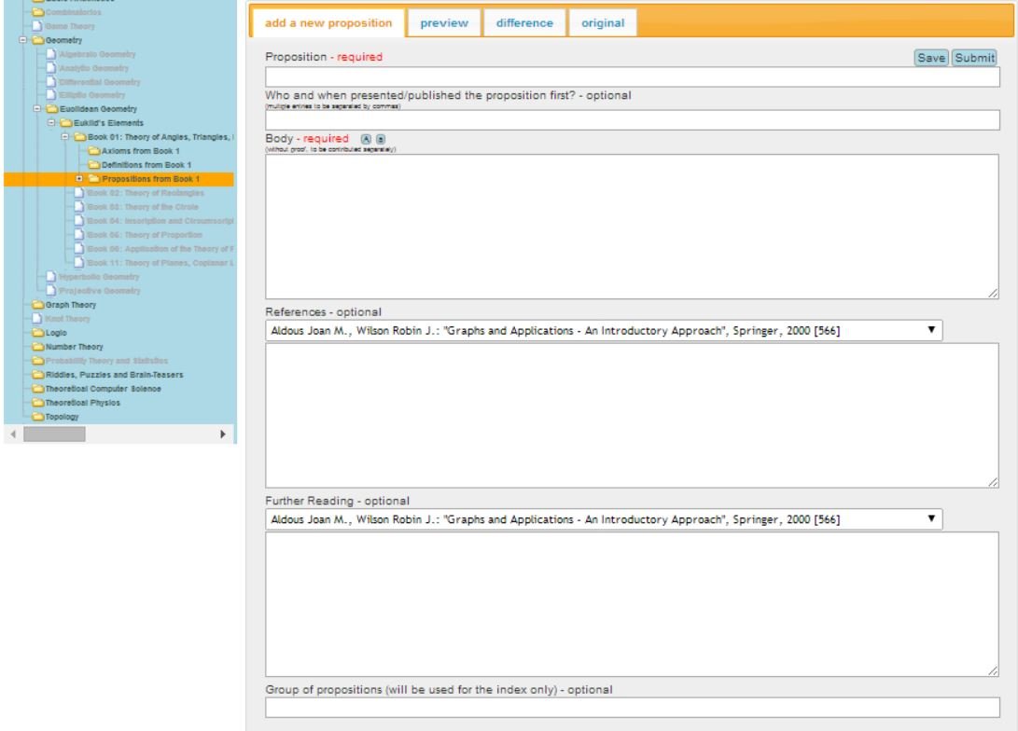Click the Axioms from Book 1 folder icon

pyautogui.click(x=93, y=150)
